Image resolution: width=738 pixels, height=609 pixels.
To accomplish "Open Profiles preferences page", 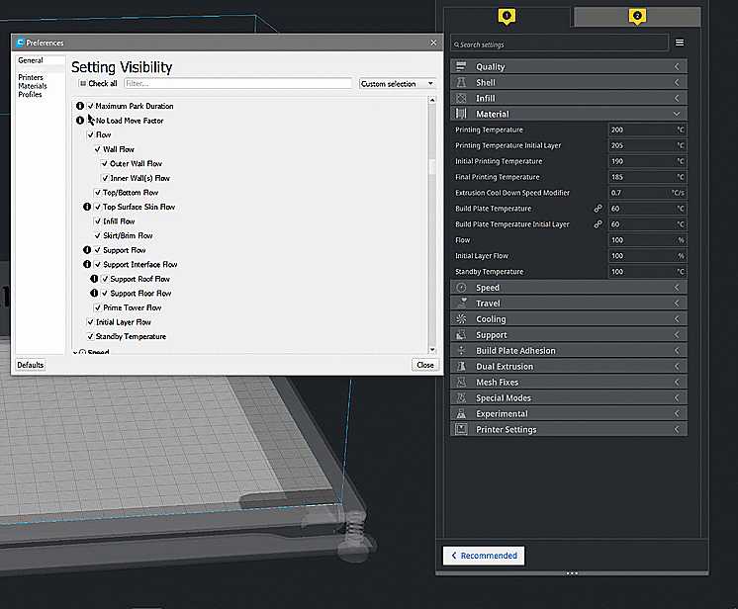I will pos(30,94).
